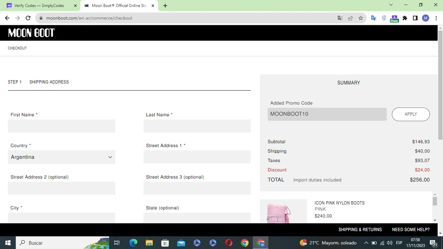The width and height of the screenshot is (443, 249).
Task: Click the ESP input language indicator
Action: click(x=399, y=243)
